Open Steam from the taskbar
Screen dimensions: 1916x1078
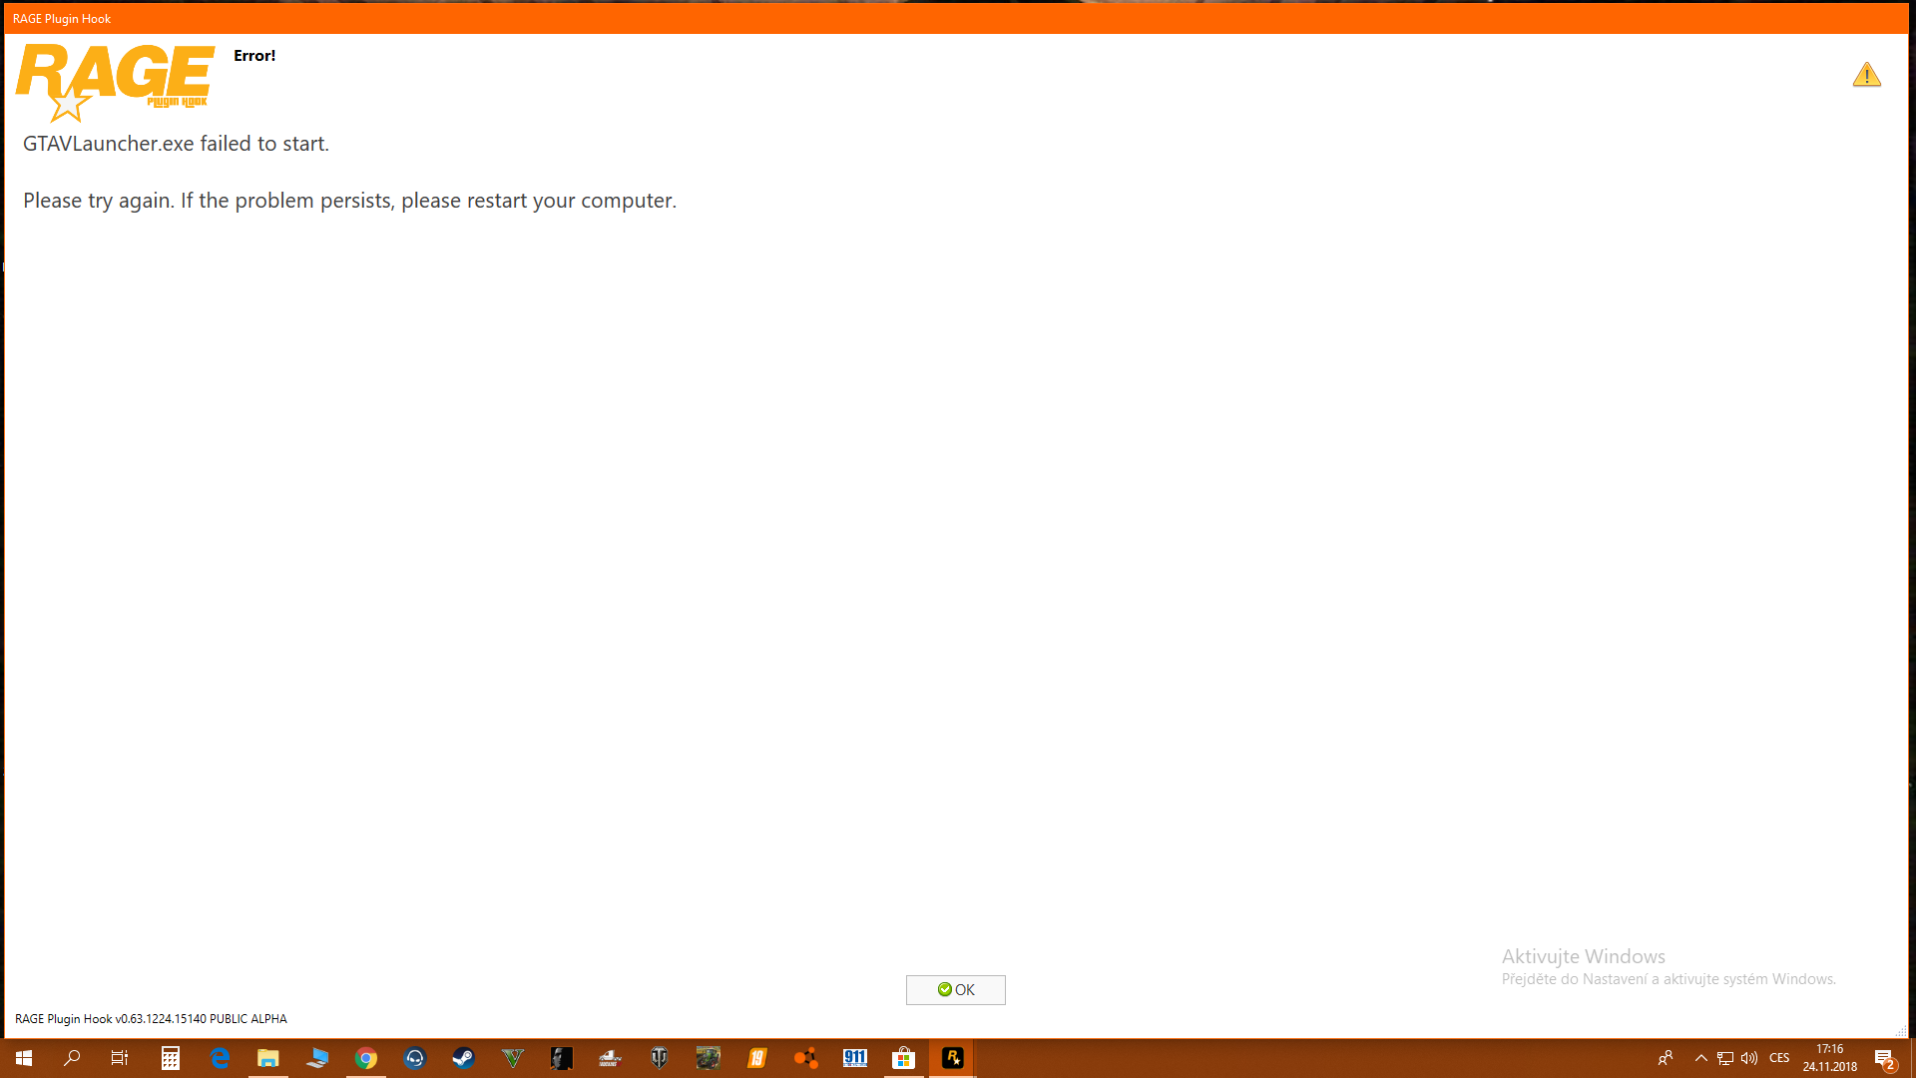(x=463, y=1058)
